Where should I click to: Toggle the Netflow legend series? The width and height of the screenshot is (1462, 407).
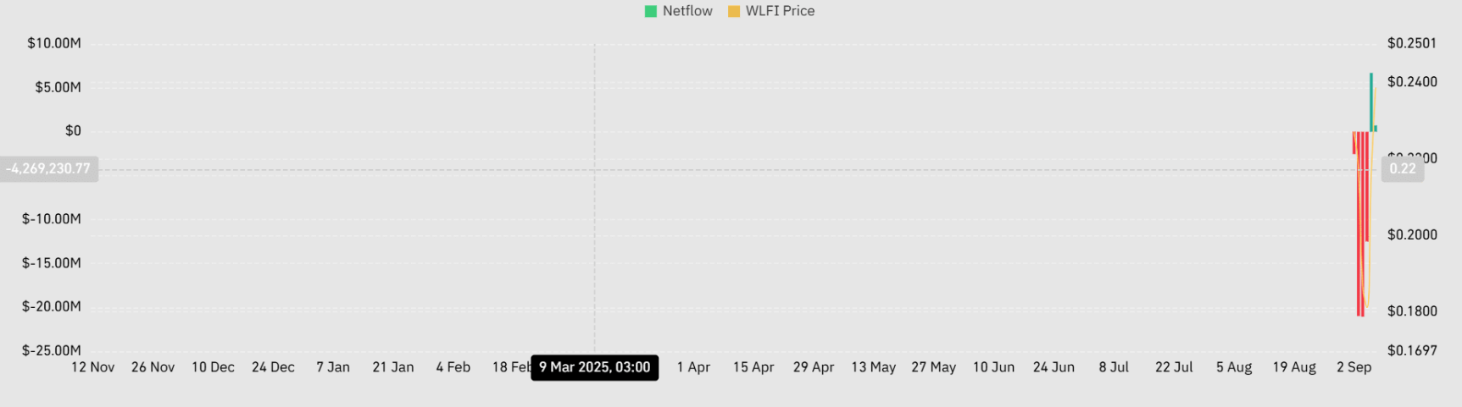pos(687,11)
